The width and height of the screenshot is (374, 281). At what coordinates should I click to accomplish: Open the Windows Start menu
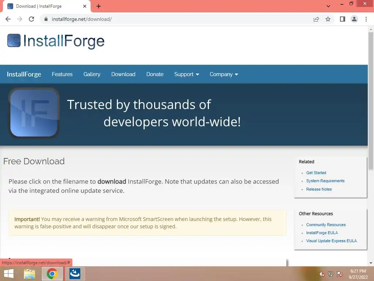[x=9, y=274]
